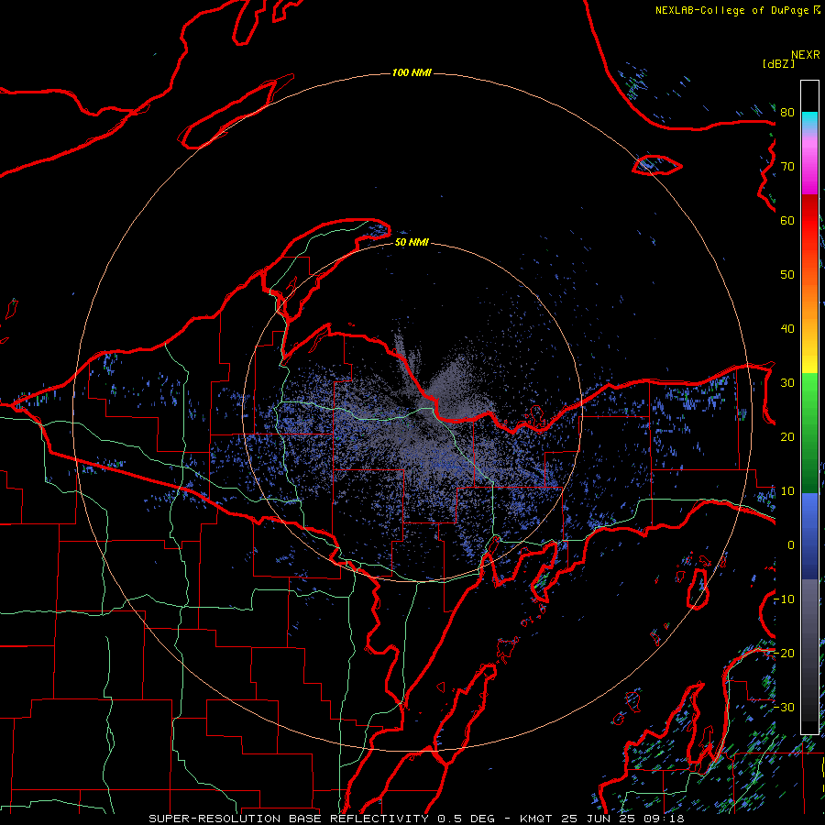Click the 60 value on the dBZ scale
The width and height of the screenshot is (825, 825).
[787, 221]
